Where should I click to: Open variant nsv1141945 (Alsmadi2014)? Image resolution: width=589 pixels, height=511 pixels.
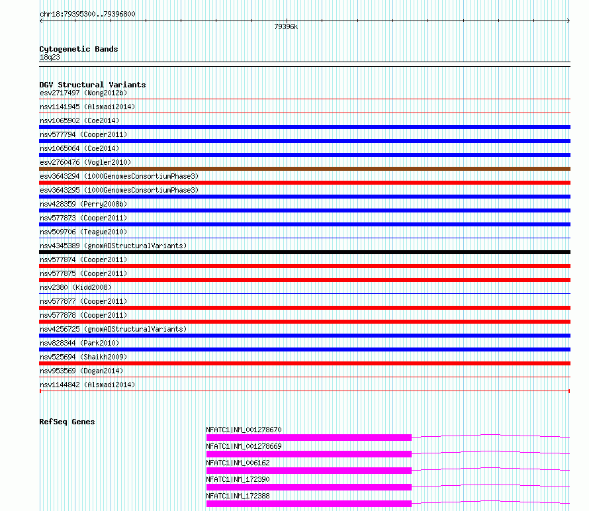87,107
